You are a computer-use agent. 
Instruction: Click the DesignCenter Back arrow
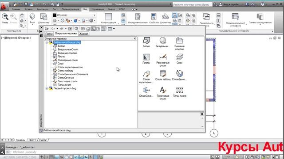coord(53,29)
